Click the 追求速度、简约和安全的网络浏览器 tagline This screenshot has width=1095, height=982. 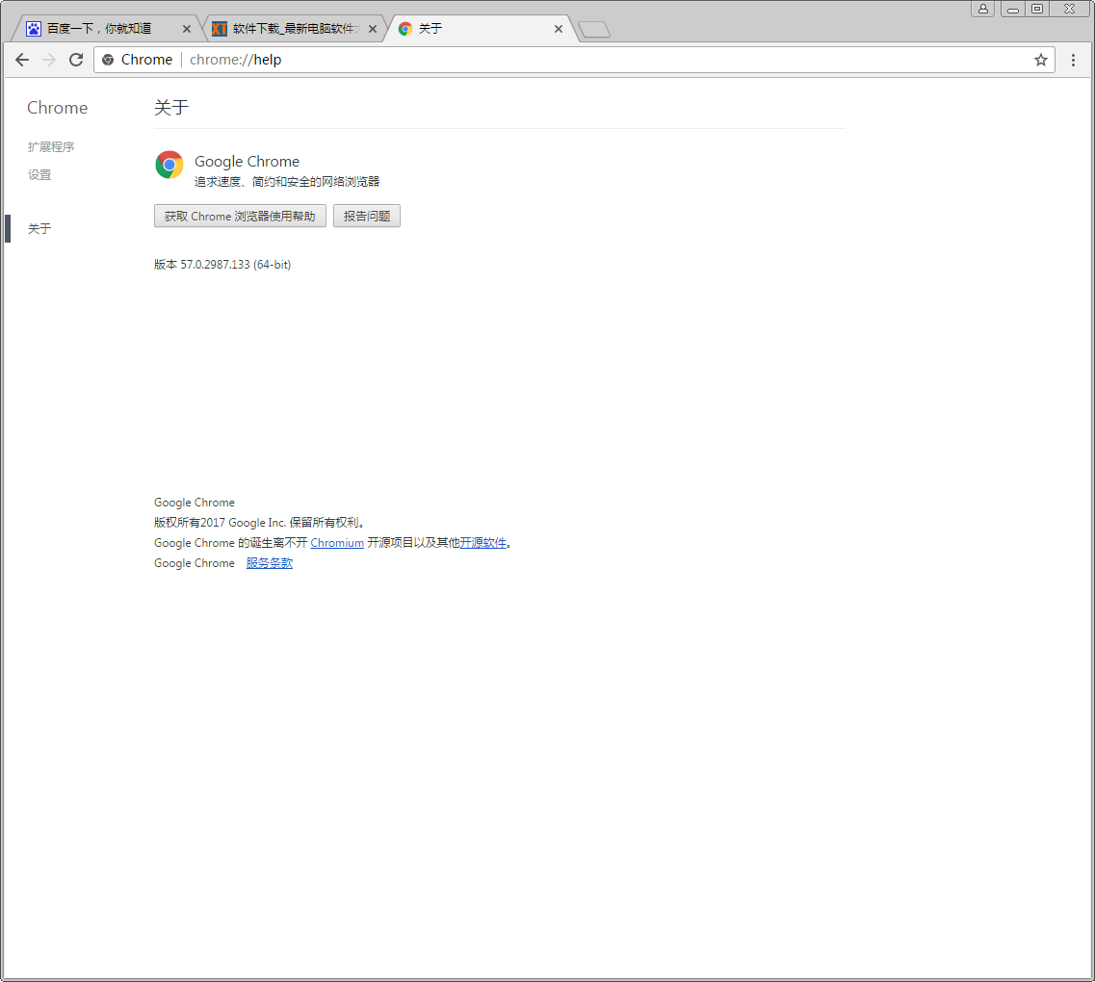pos(287,181)
